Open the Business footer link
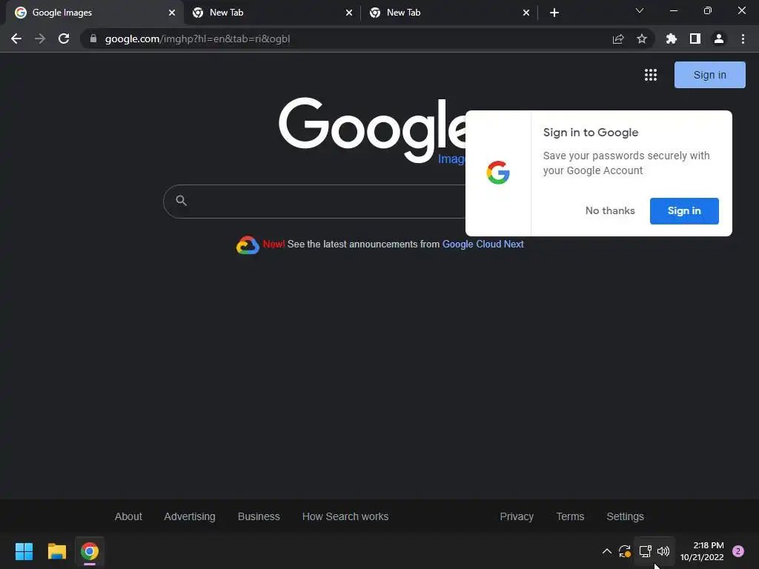Image resolution: width=759 pixels, height=569 pixels. (x=259, y=516)
